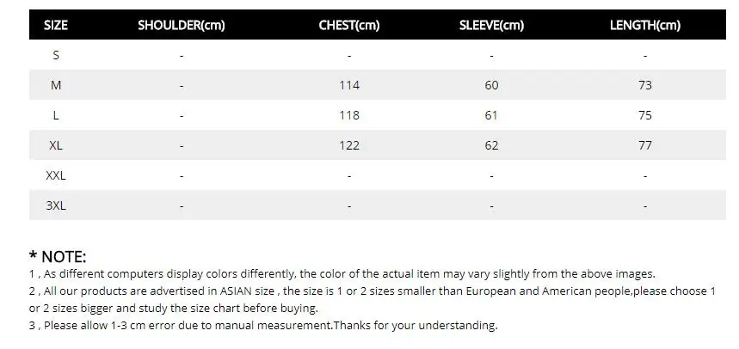The image size is (739, 349).
Task: Click length value 75 in L row
Action: [x=644, y=115]
